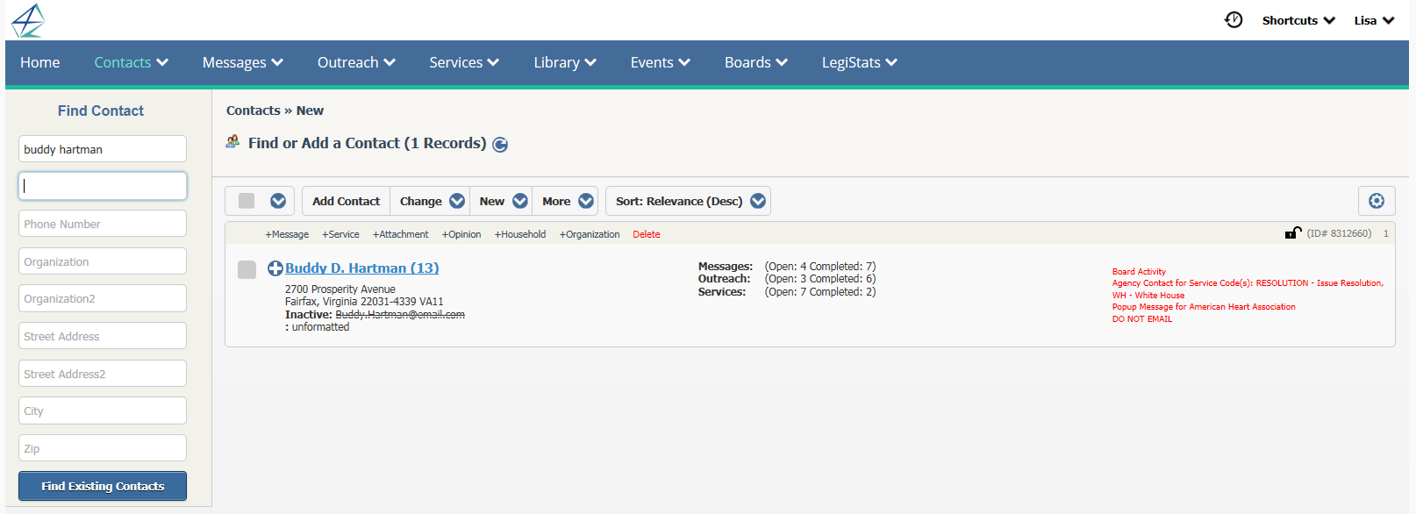Image resolution: width=1416 pixels, height=514 pixels.
Task: Click the 2700 Prosperity Avenue address line
Action: [340, 289]
